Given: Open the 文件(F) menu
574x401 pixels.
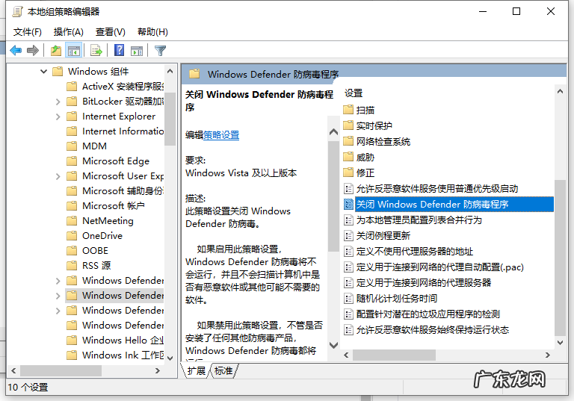Looking at the screenshot, I should click(x=28, y=32).
